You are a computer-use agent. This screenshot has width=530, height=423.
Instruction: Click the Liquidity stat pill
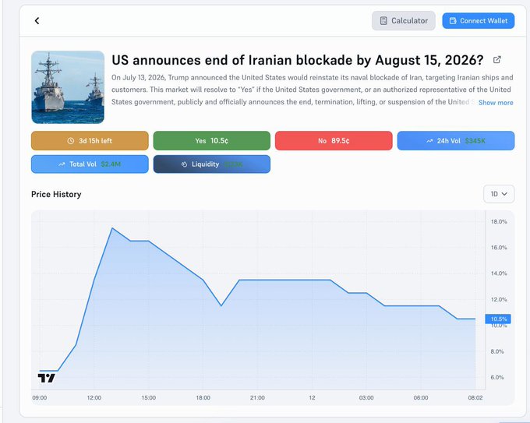pos(211,164)
